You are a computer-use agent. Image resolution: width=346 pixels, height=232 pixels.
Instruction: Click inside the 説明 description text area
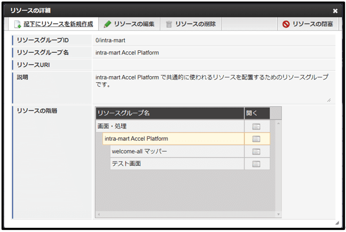[x=213, y=87]
